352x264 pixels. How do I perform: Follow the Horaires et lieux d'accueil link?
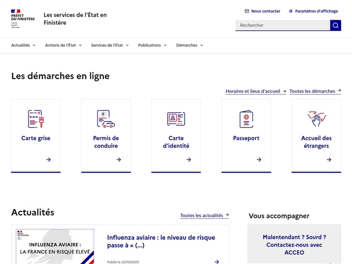point(256,91)
